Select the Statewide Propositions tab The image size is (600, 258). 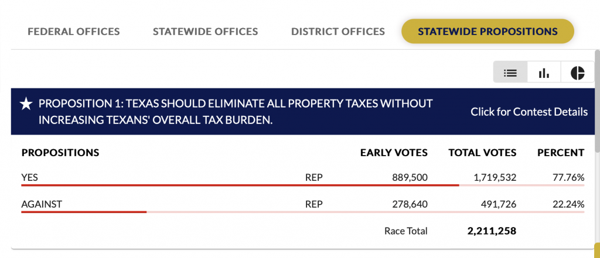pyautogui.click(x=487, y=32)
